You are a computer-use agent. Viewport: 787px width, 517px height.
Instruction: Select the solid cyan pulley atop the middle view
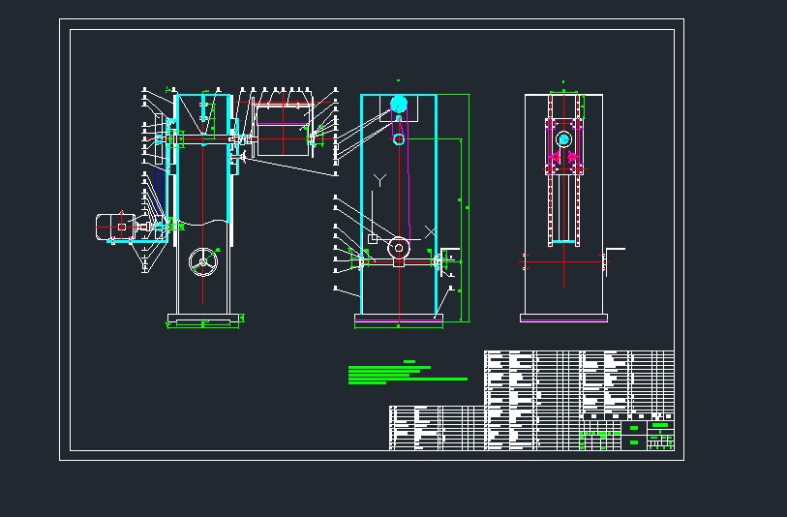(x=399, y=105)
